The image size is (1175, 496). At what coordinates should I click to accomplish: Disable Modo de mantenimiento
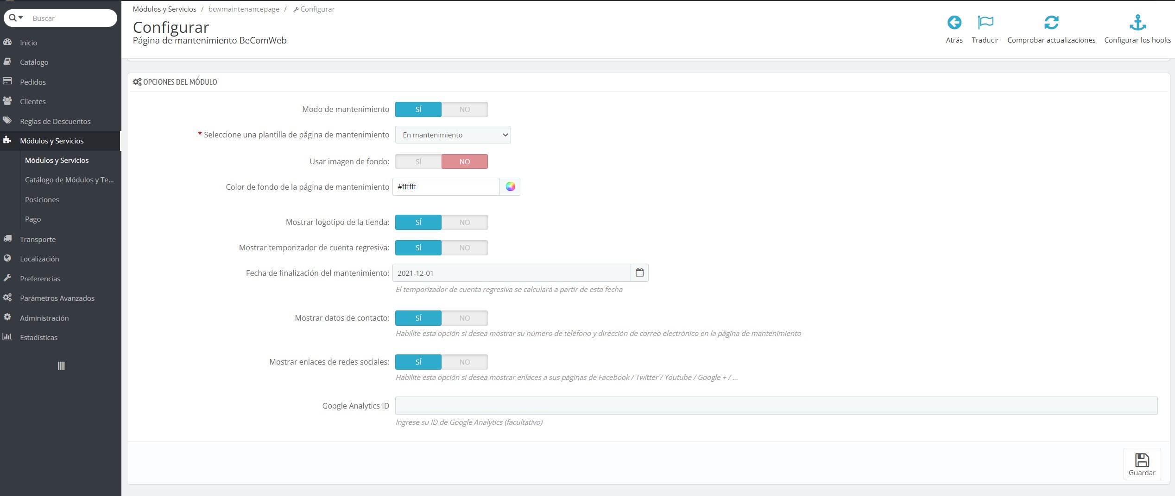point(465,109)
